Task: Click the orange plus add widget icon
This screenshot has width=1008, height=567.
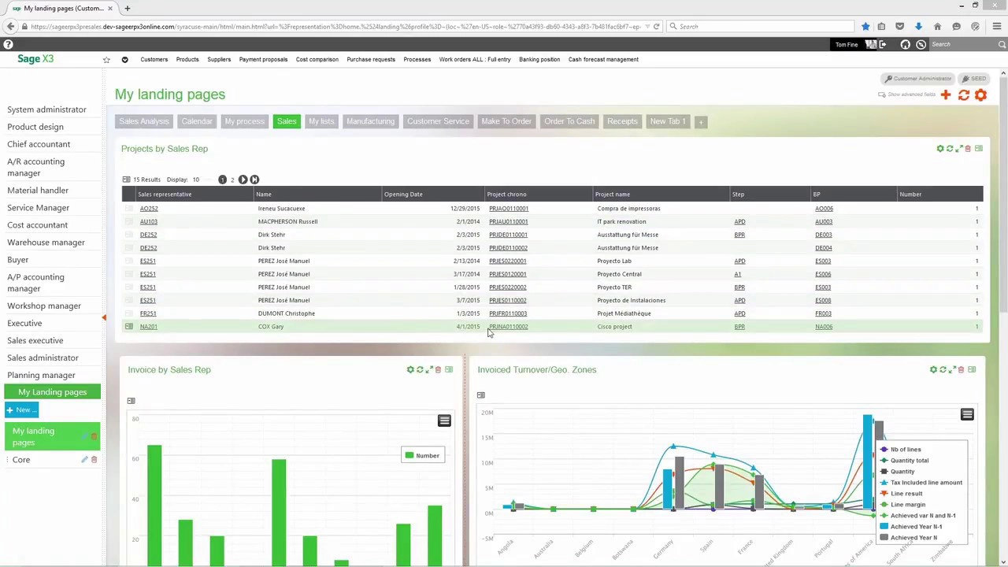Action: (946, 94)
